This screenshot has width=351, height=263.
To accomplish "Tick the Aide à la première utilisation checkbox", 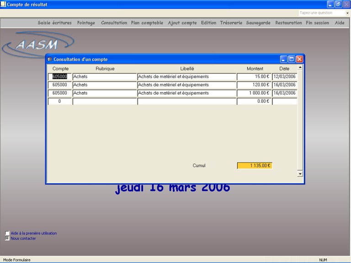I will click(7, 233).
